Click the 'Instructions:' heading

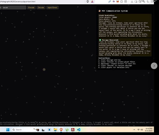click(104, 58)
